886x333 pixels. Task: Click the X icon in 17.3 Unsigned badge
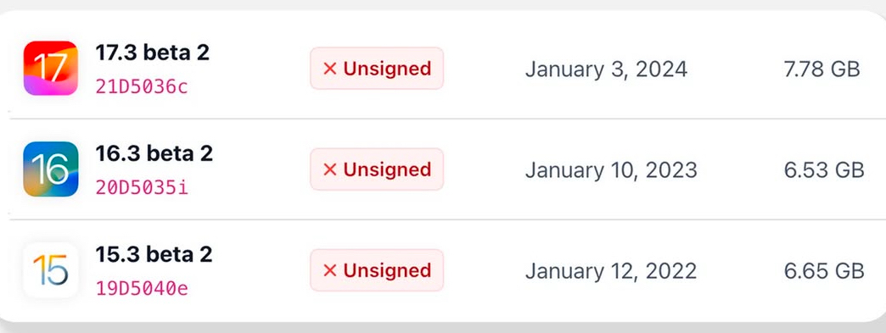pos(330,69)
